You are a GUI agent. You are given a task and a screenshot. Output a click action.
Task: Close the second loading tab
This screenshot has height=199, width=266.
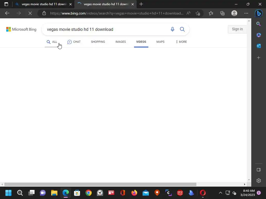tap(133, 4)
